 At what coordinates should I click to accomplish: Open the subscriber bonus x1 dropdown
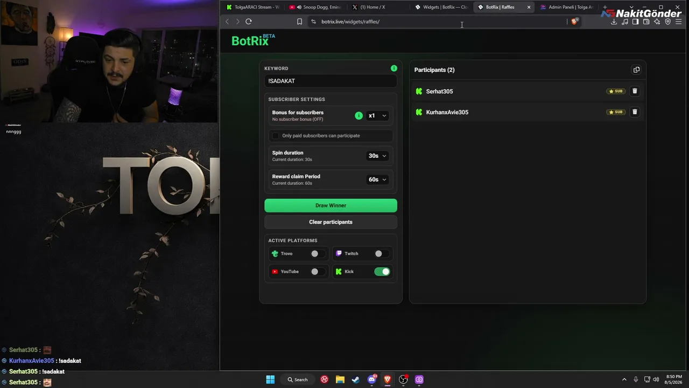377,116
